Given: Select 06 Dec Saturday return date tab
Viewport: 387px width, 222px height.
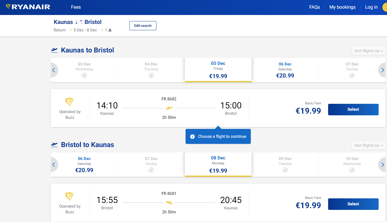Looking at the screenshot, I should point(84,165).
